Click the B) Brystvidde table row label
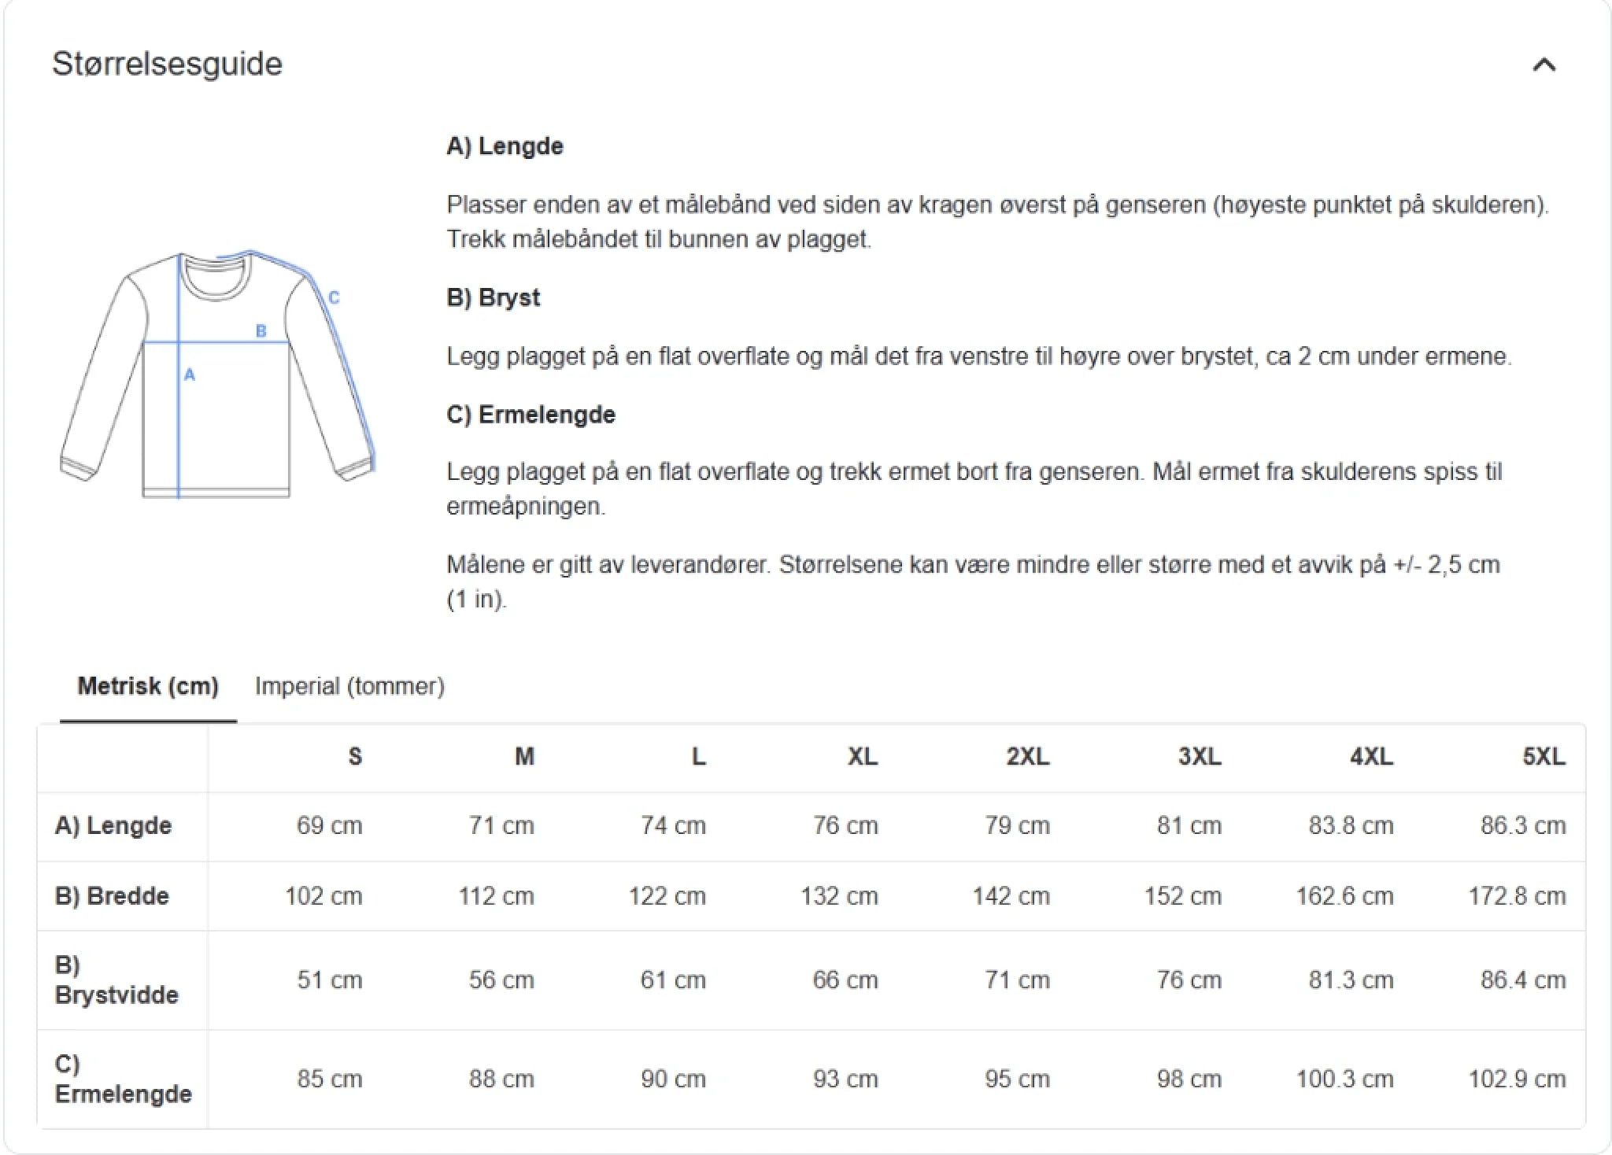The image size is (1612, 1155). click(x=116, y=980)
